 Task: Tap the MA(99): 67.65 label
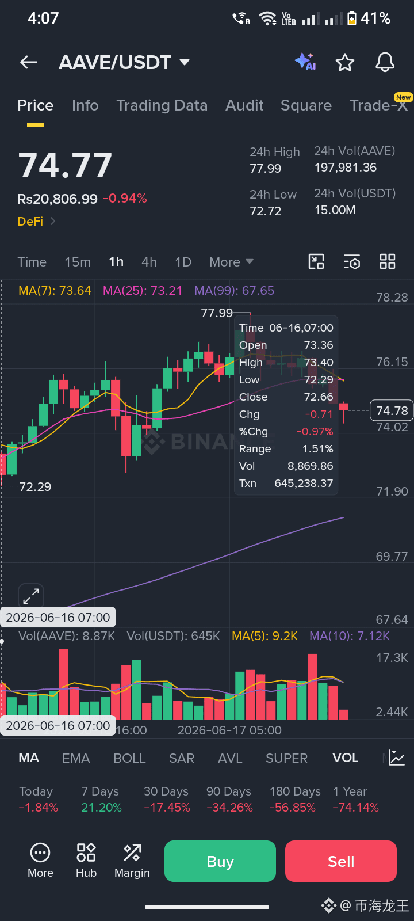234,291
